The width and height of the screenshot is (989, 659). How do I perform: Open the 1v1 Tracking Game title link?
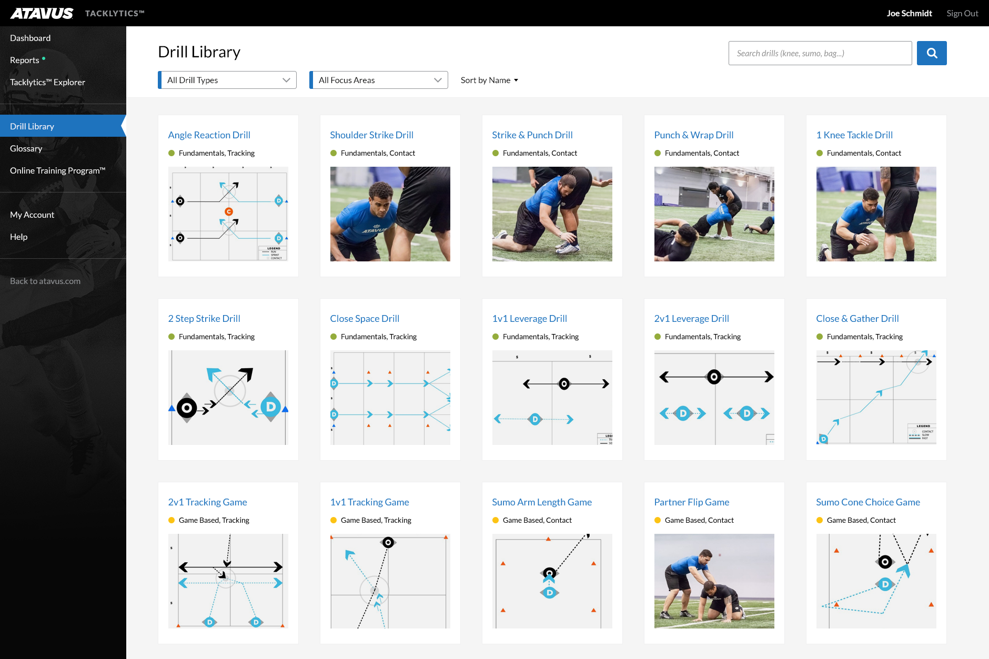point(369,502)
